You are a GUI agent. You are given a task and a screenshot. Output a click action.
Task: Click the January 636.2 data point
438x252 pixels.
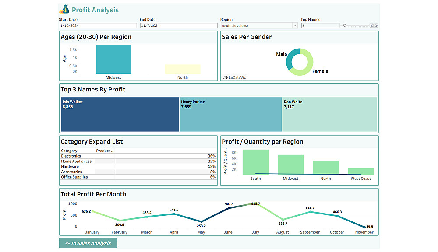[x=92, y=211]
